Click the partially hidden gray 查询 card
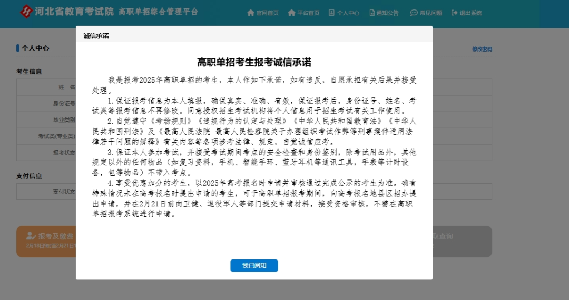 coord(462,242)
